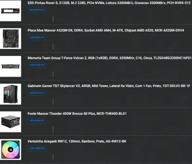Select the SSD Pichau Rover S 512GB title
The image size is (192, 164).
point(109,3)
